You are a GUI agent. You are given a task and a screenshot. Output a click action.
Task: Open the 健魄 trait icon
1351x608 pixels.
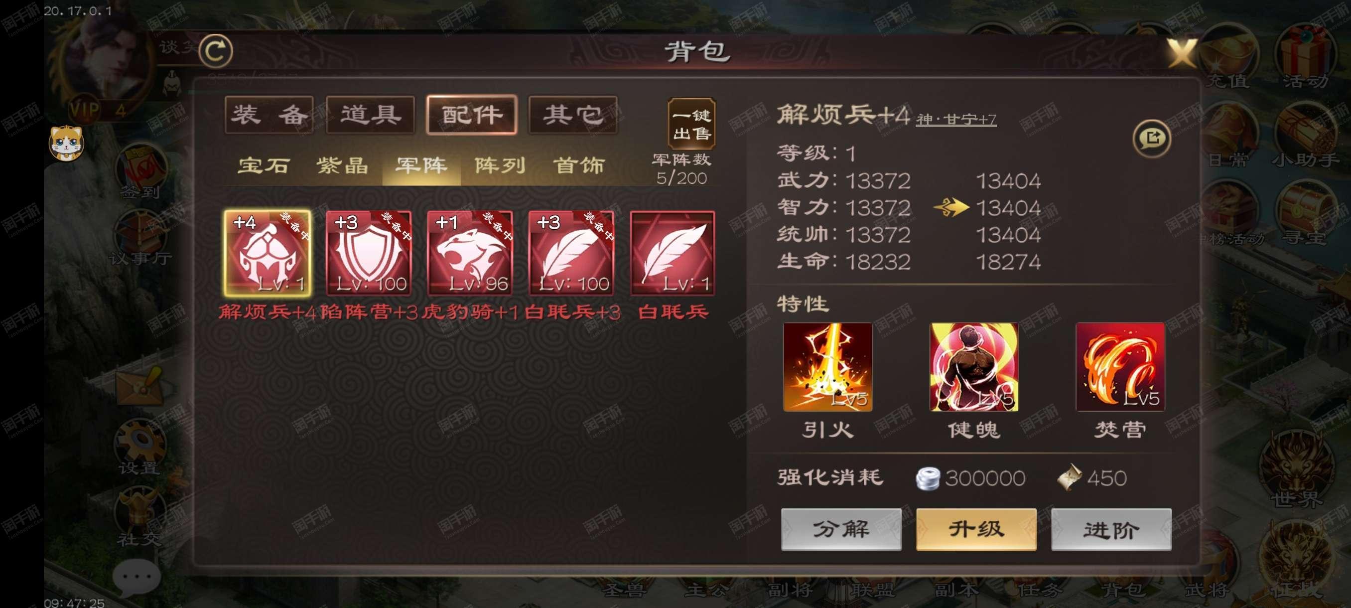tap(974, 367)
